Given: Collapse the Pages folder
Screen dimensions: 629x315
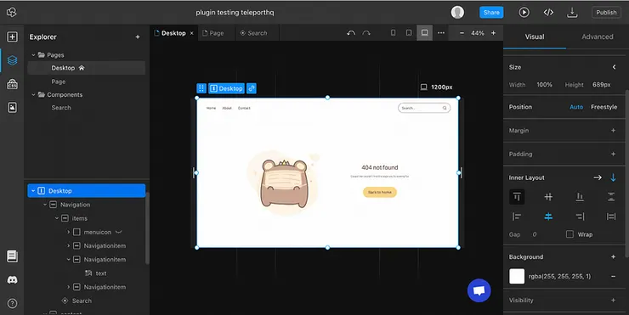Looking at the screenshot, I should [x=33, y=55].
